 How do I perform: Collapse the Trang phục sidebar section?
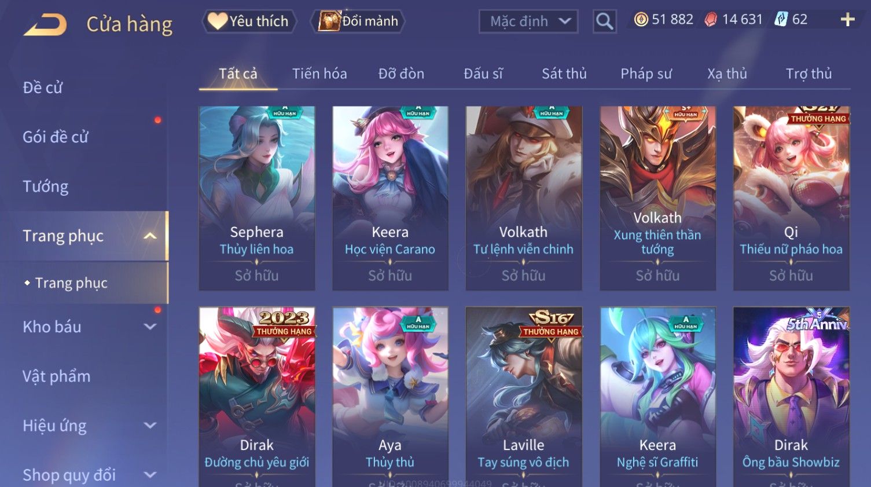tap(150, 236)
